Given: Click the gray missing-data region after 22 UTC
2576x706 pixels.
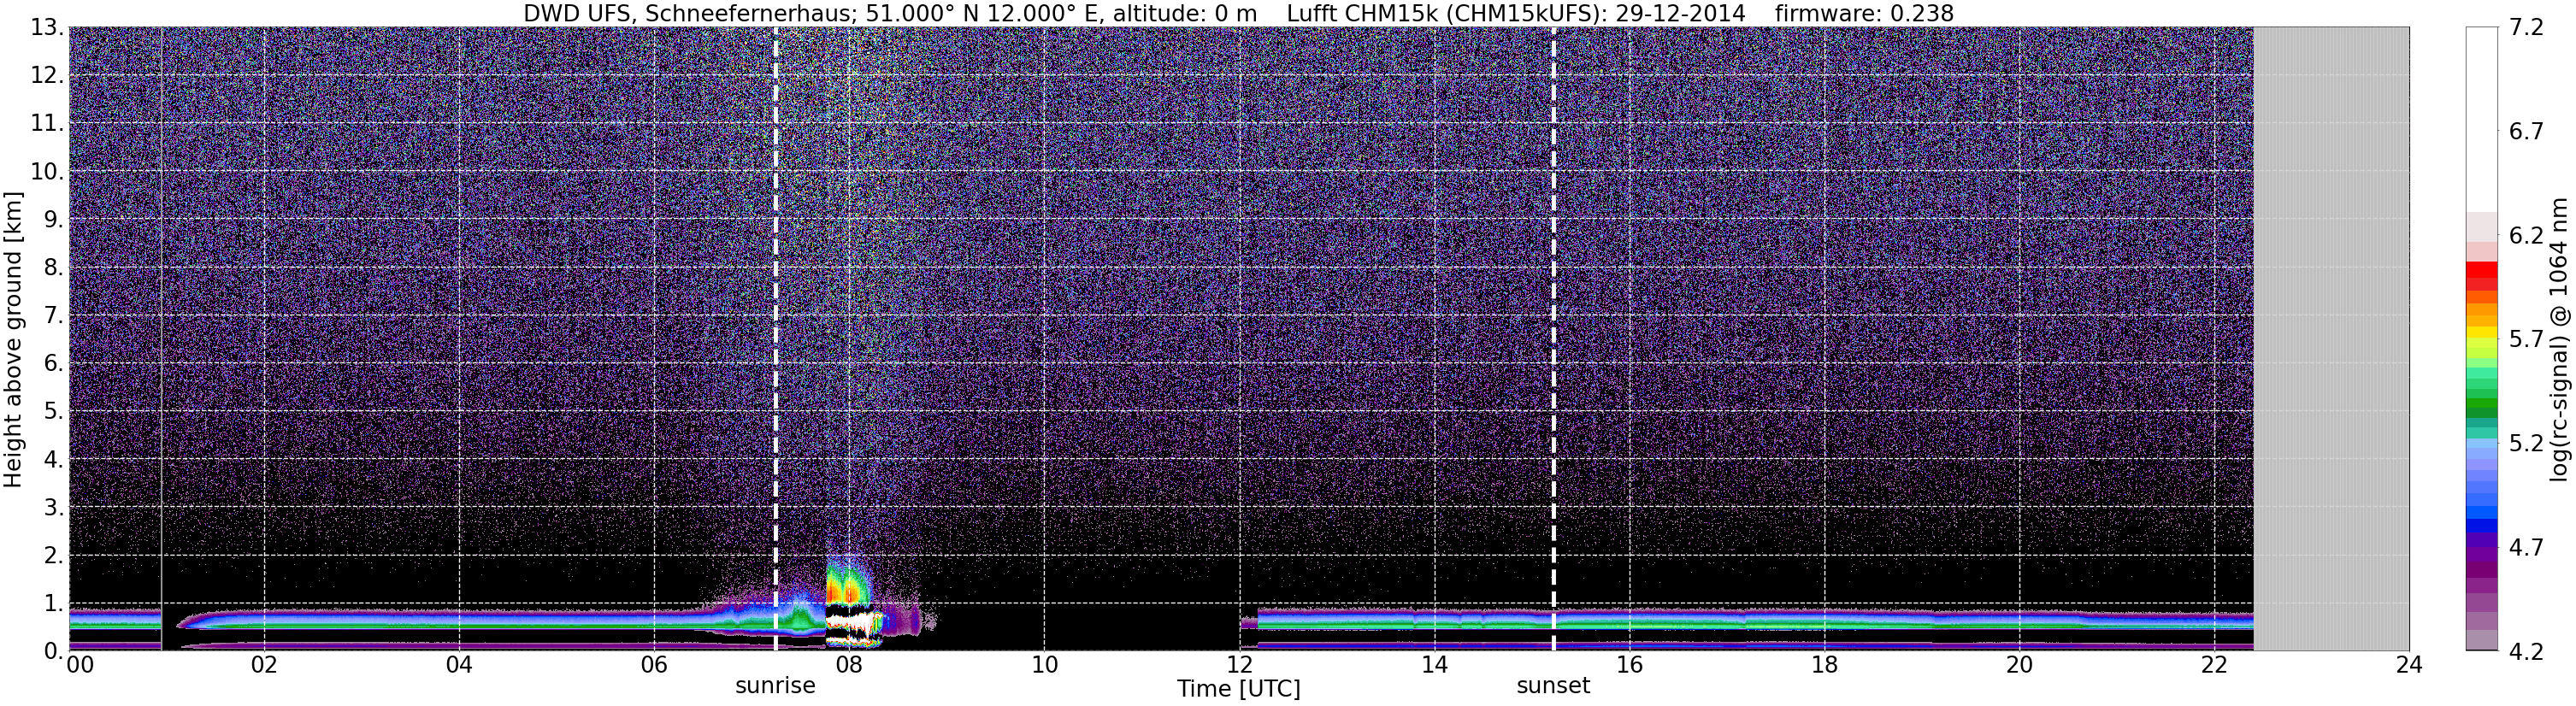Looking at the screenshot, I should [2331, 339].
